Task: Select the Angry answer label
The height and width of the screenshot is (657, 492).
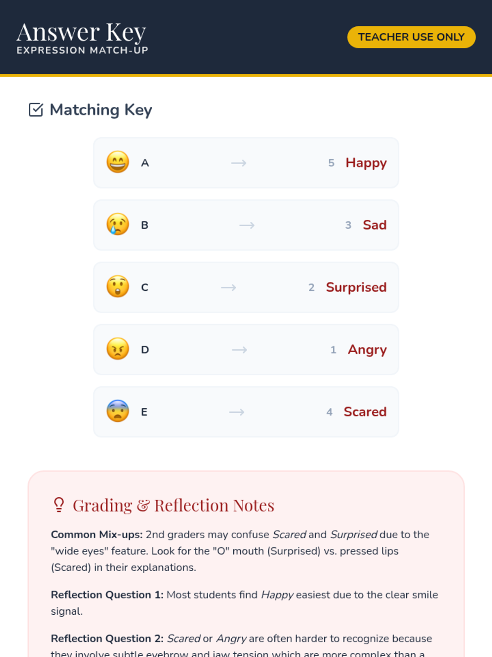Action: click(x=367, y=350)
